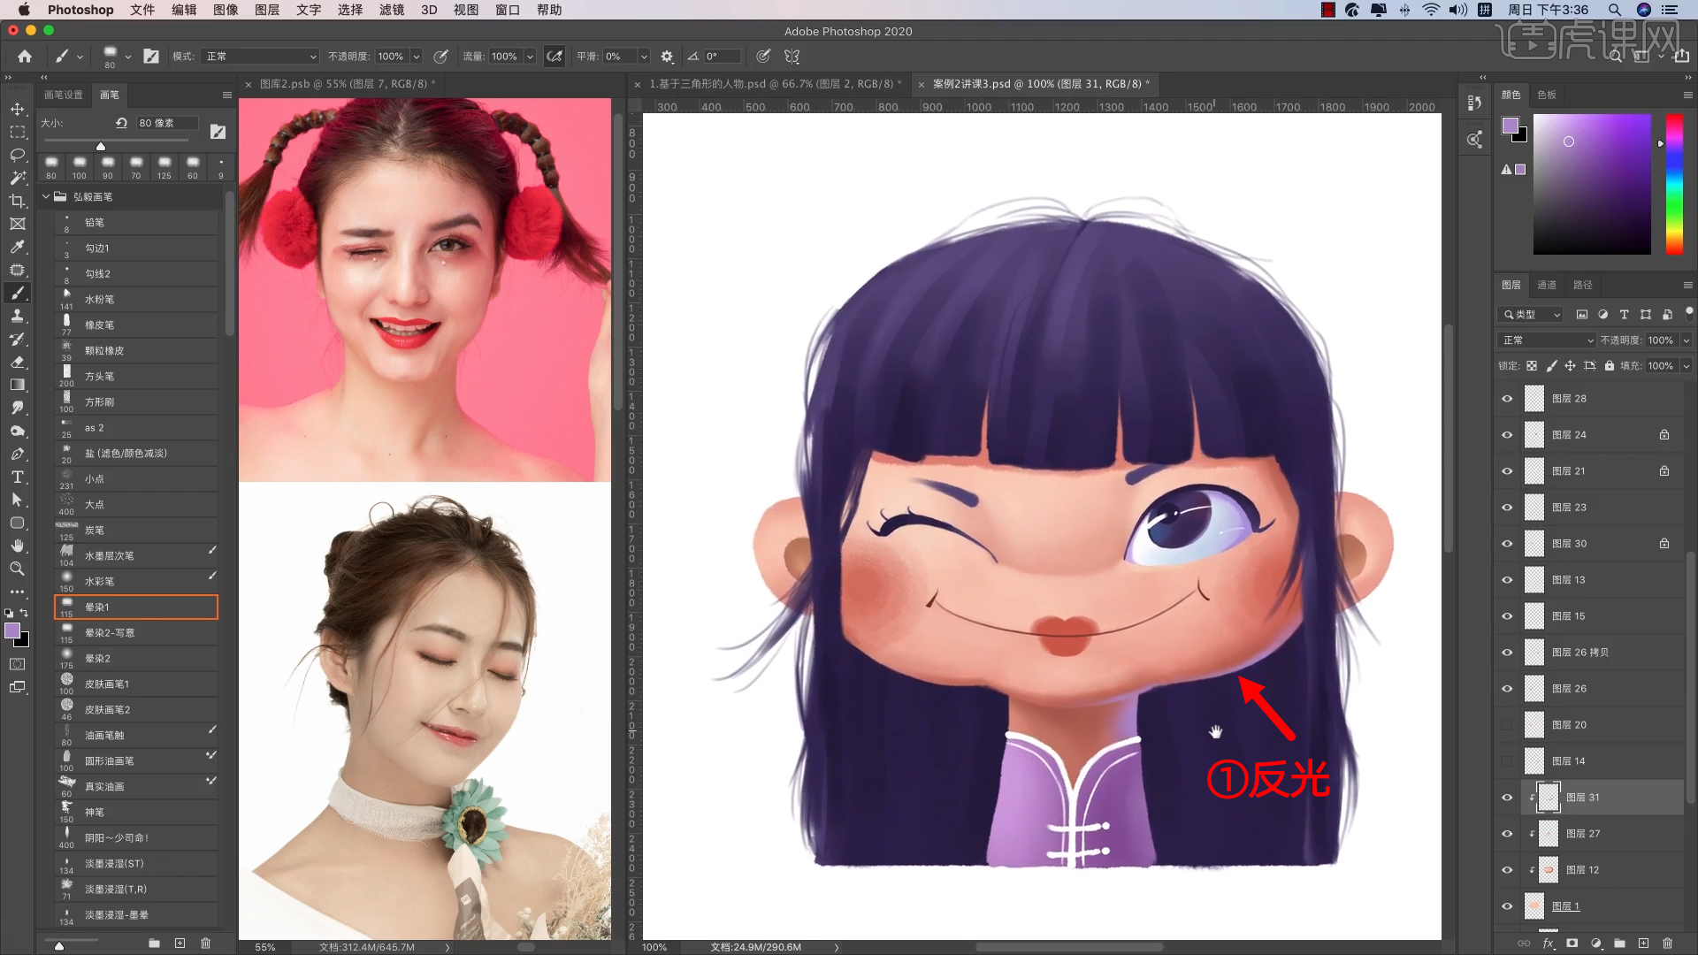Open the brush settings gear for smoothing
This screenshot has width=1698, height=955.
pos(667,56)
